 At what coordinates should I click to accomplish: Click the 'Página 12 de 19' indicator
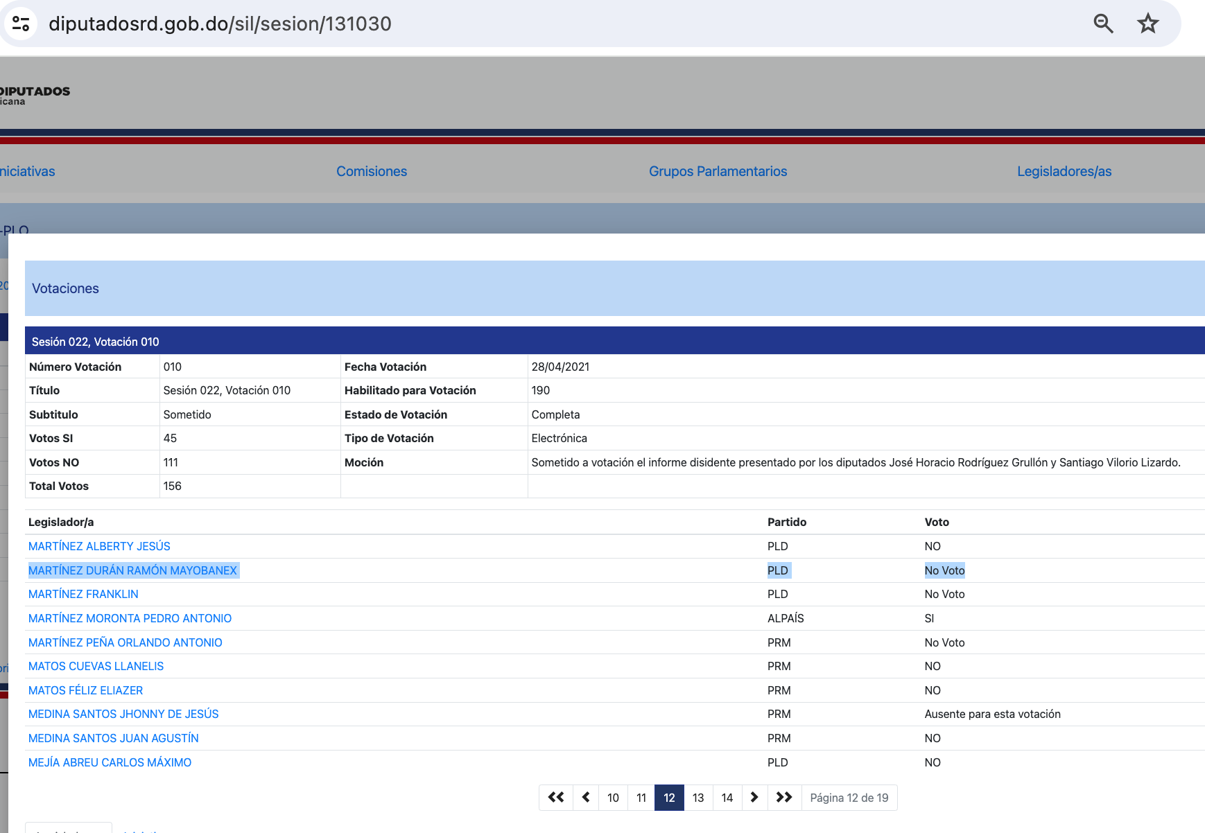(849, 798)
